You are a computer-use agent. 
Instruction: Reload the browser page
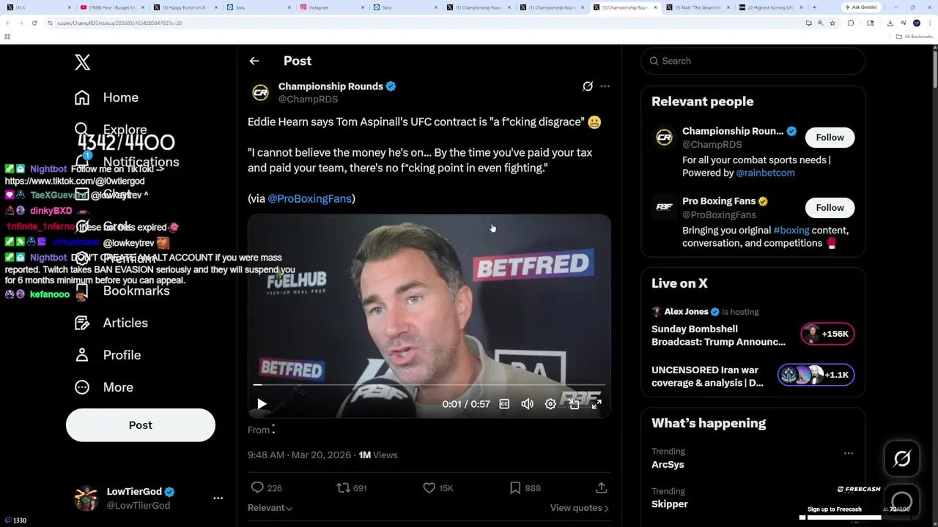pos(34,23)
